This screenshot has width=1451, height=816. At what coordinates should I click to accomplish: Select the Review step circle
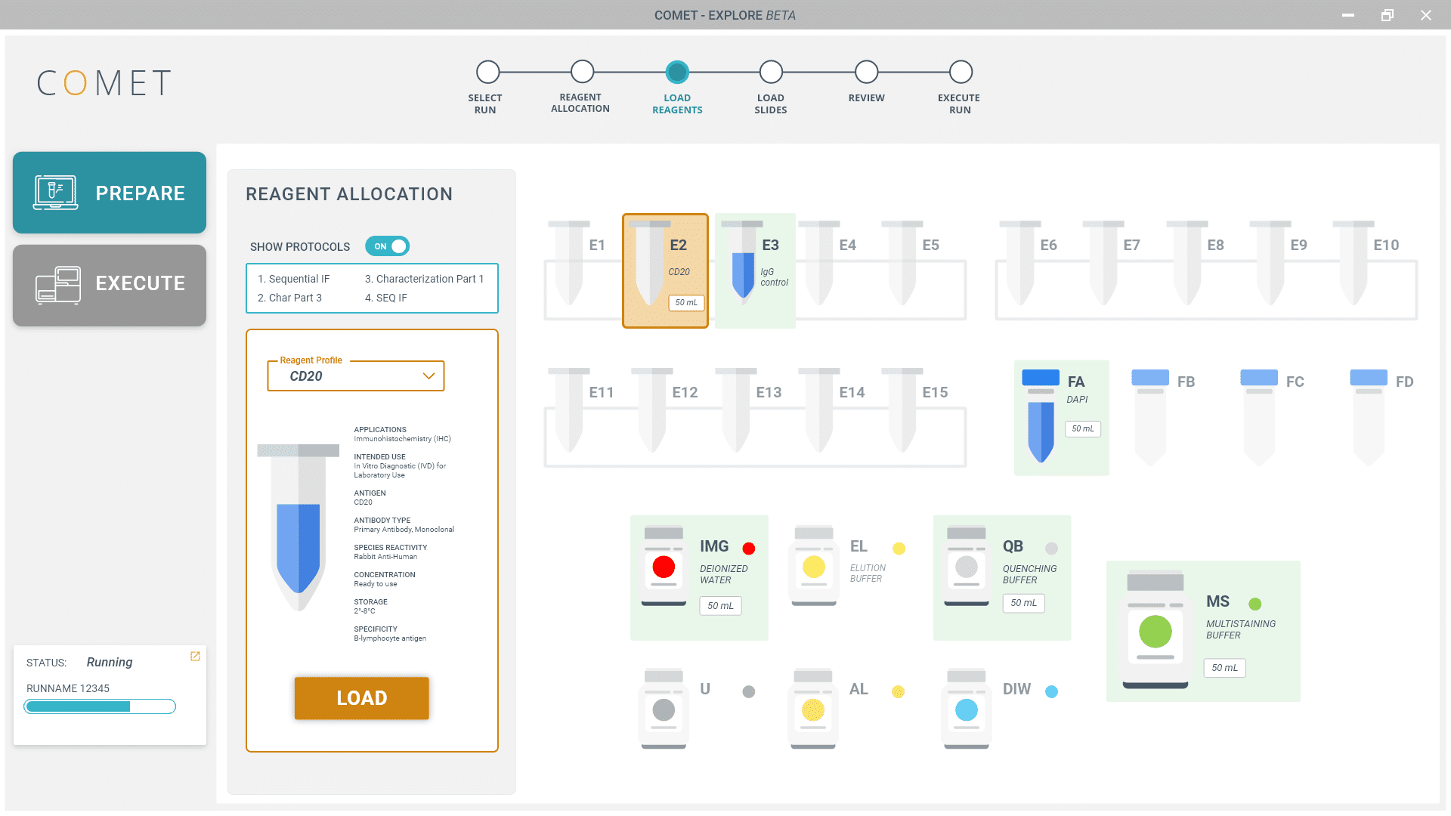point(866,73)
